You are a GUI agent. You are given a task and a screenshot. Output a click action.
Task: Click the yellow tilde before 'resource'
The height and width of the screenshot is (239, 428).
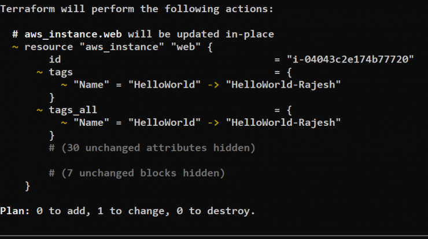point(15,47)
